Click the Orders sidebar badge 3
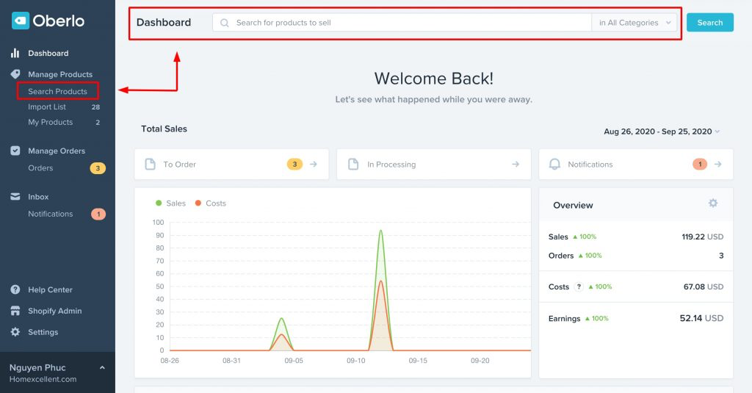Image resolution: width=752 pixels, height=393 pixels. point(98,168)
